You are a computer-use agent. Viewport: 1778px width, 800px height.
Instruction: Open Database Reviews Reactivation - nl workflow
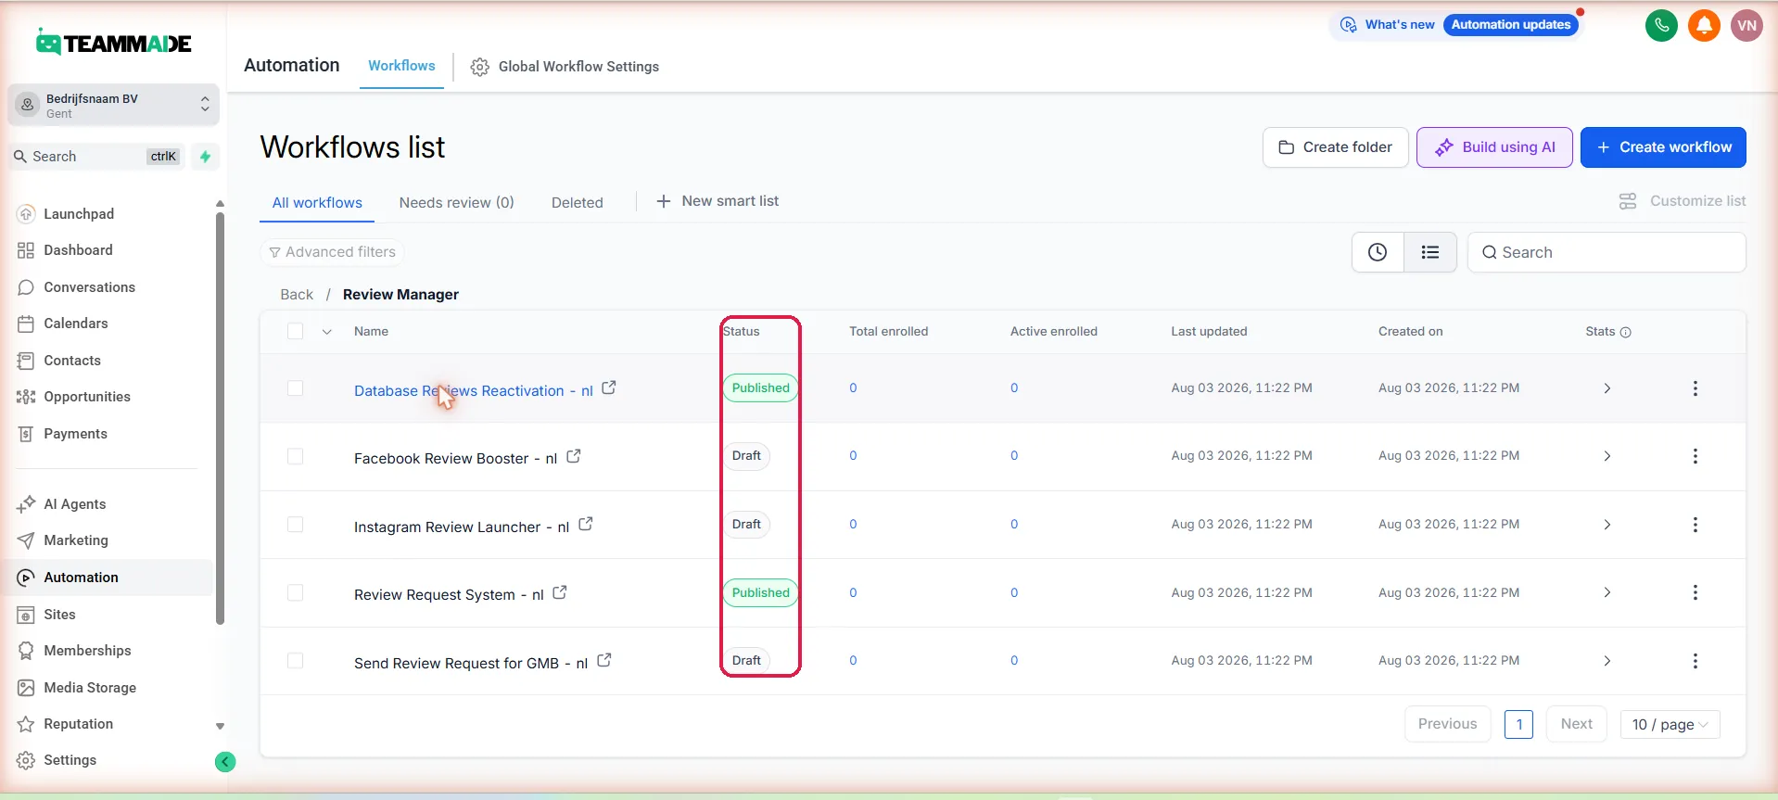(x=473, y=391)
